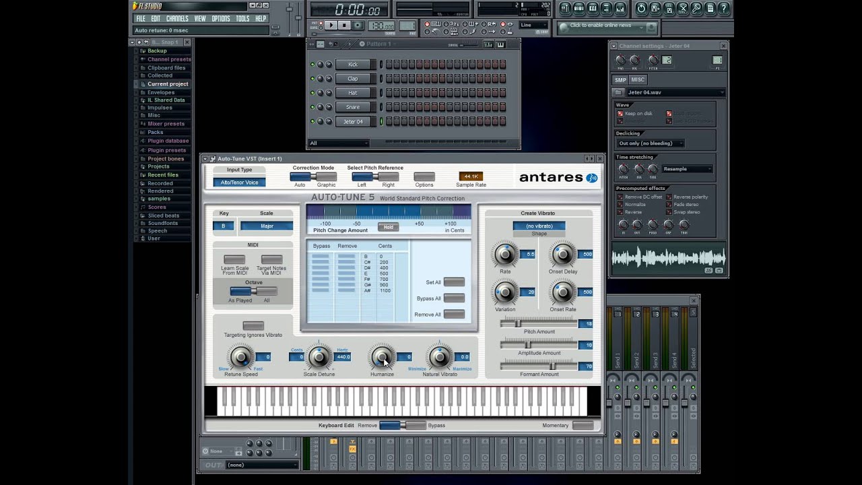Click the PAN knob in Channel settings

coord(620,61)
